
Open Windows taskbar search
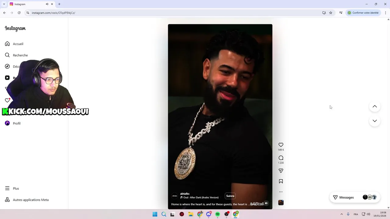pos(164,214)
